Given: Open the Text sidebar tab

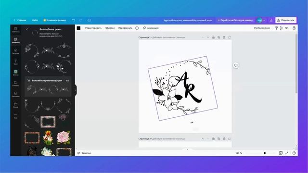Looking at the screenshot, I should pyautogui.click(x=16, y=62).
